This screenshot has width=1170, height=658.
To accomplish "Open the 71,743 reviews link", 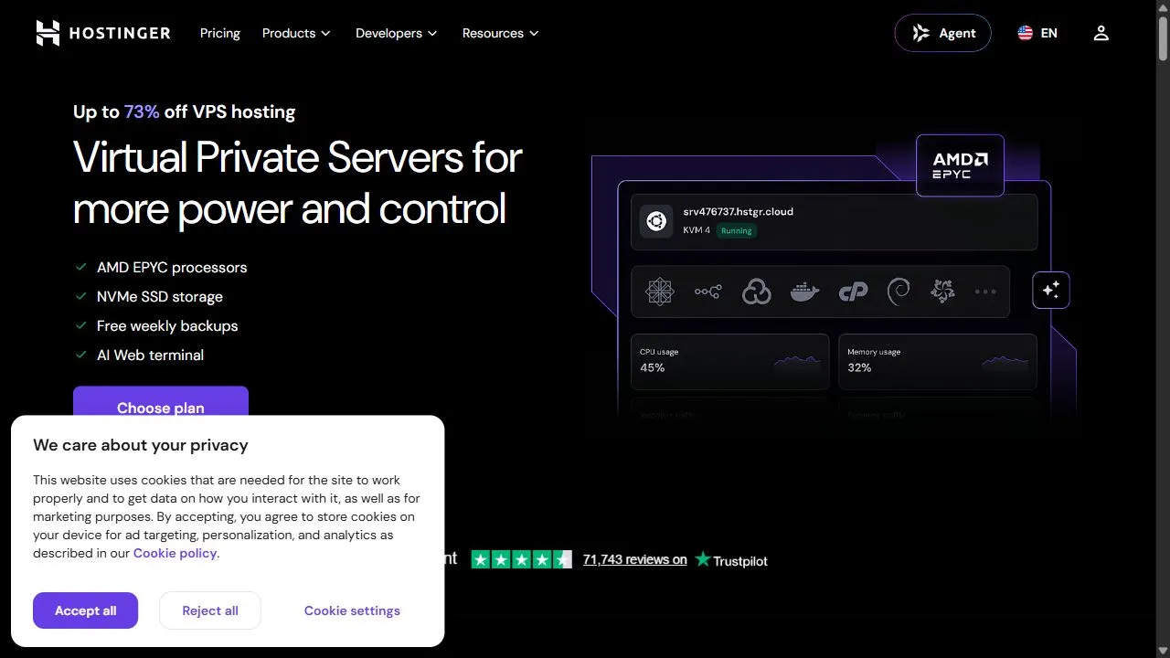I will coord(634,559).
